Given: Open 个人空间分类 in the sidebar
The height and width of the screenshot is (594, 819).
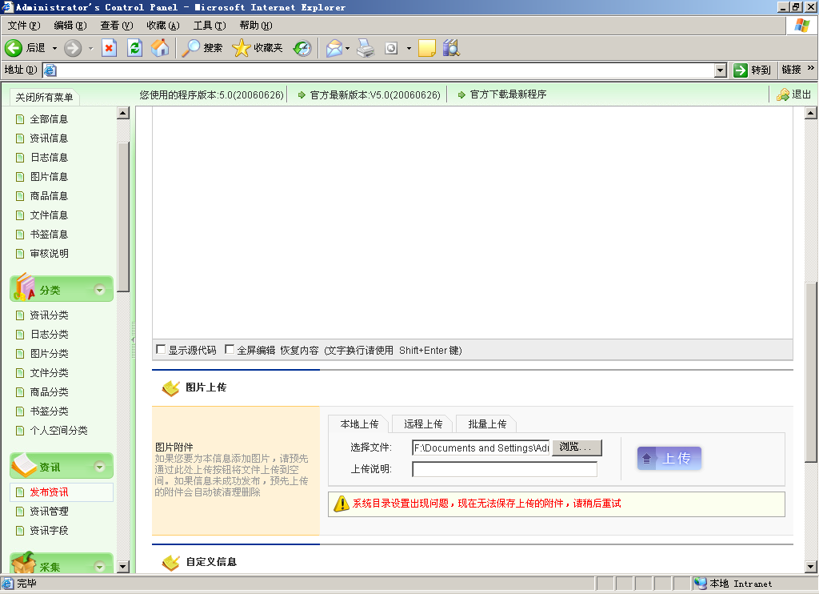Looking at the screenshot, I should 58,431.
